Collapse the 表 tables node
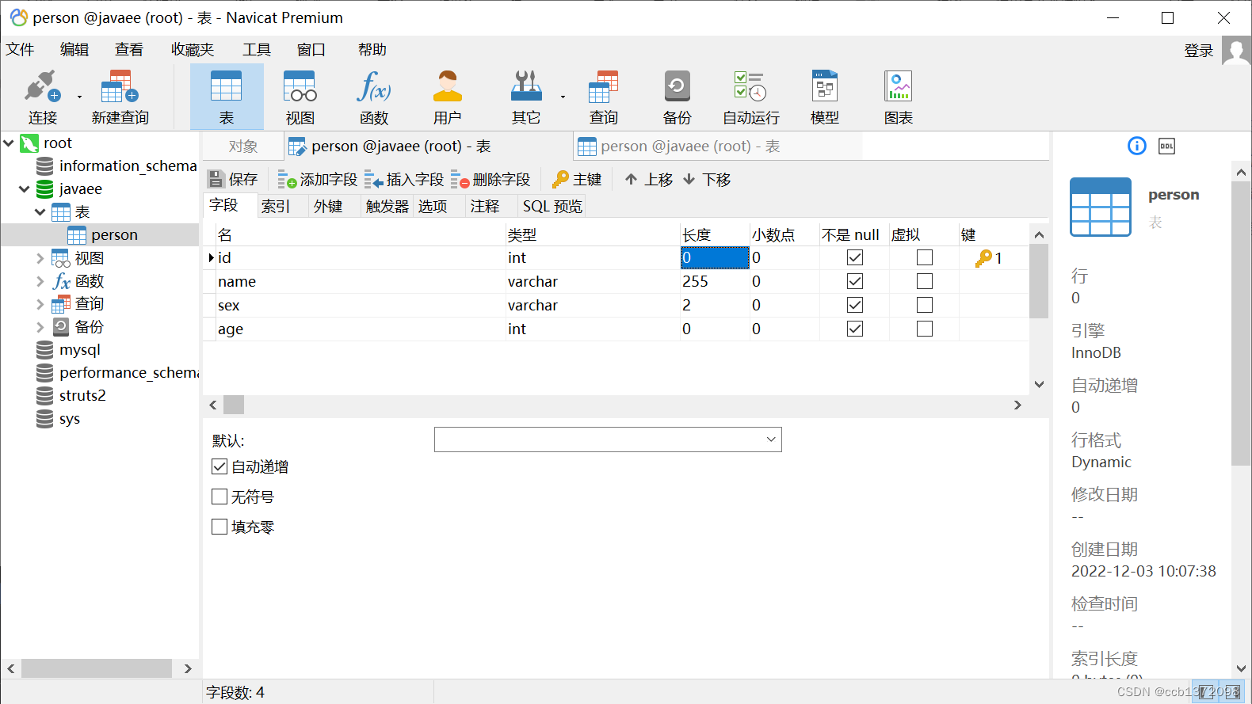Viewport: 1252px width, 704px height. point(40,212)
